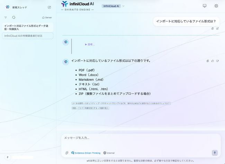Click the avatar beside the answer text
Viewport: 225px width, 164px height.
click(66, 62)
